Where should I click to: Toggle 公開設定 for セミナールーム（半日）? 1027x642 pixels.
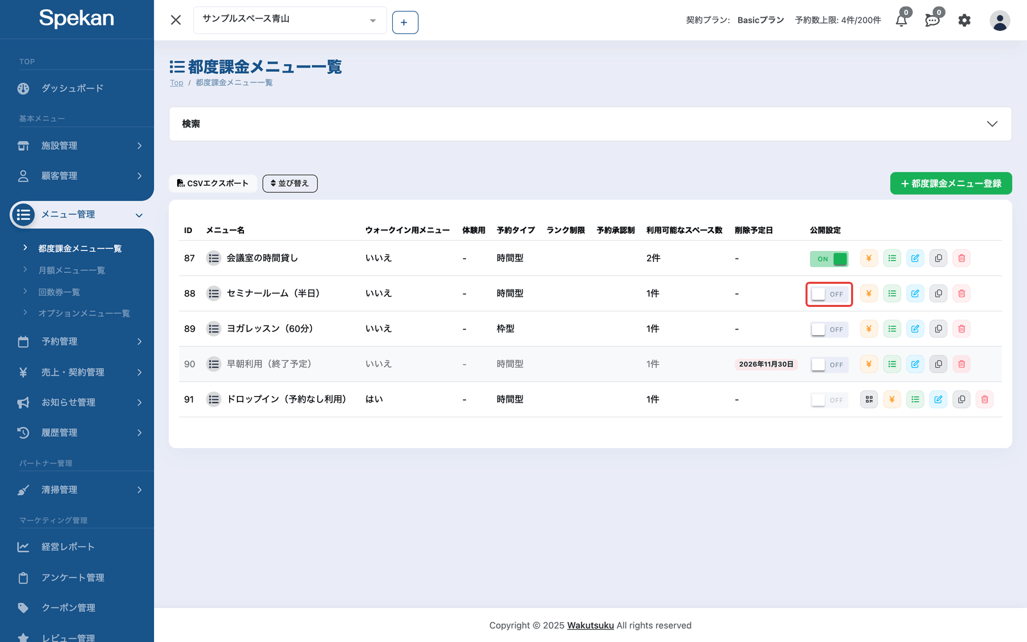(829, 294)
